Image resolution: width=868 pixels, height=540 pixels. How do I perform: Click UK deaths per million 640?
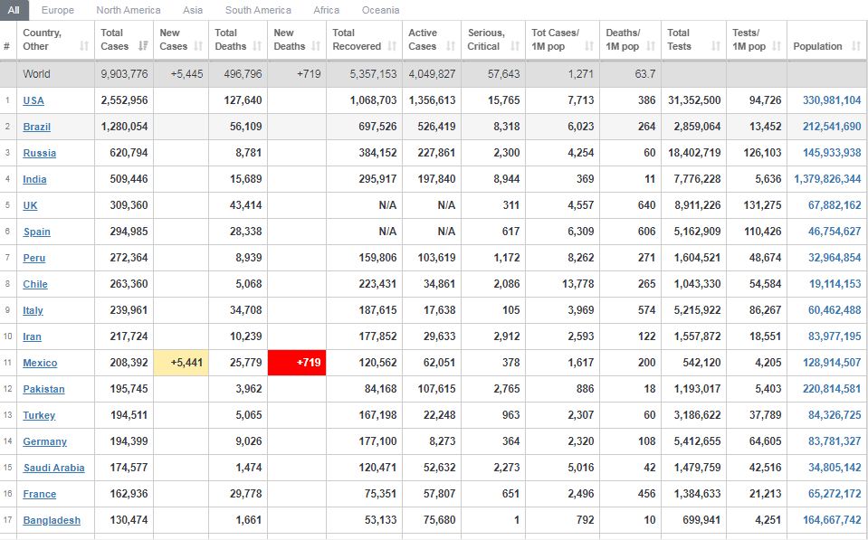point(646,205)
